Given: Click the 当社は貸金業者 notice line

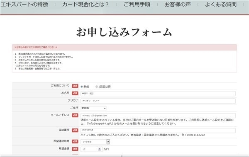Looking at the screenshot, I should (38, 69).
